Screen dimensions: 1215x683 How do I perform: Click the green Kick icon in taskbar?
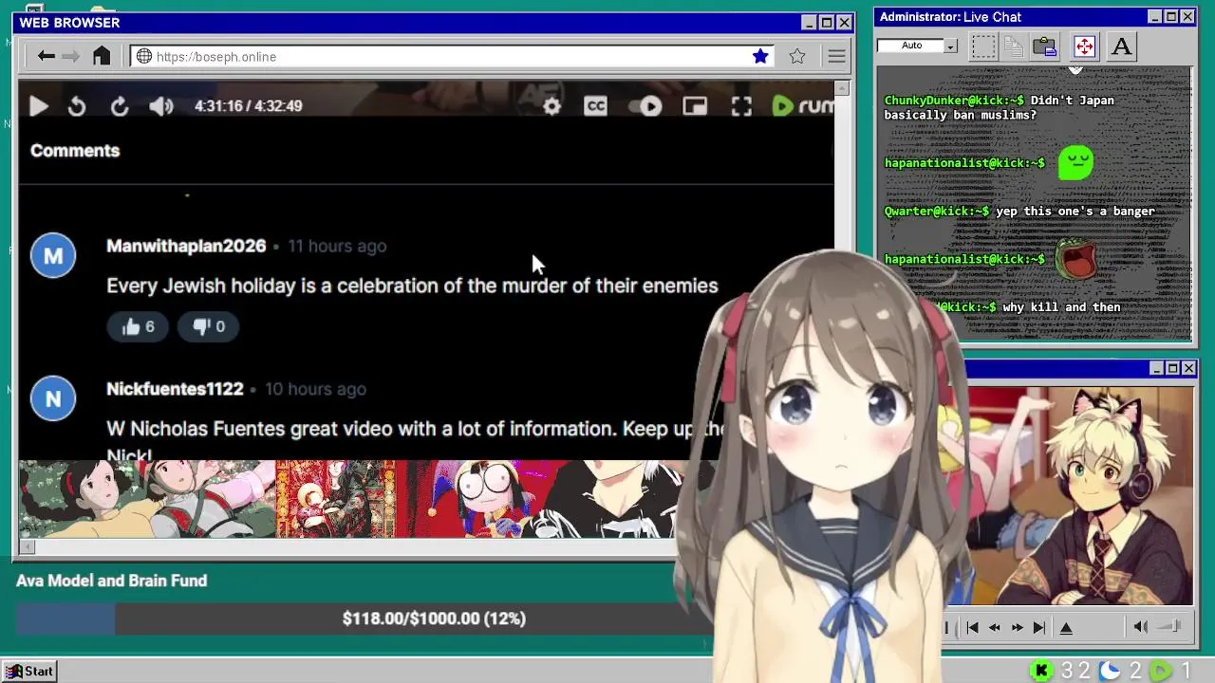pyautogui.click(x=1041, y=671)
